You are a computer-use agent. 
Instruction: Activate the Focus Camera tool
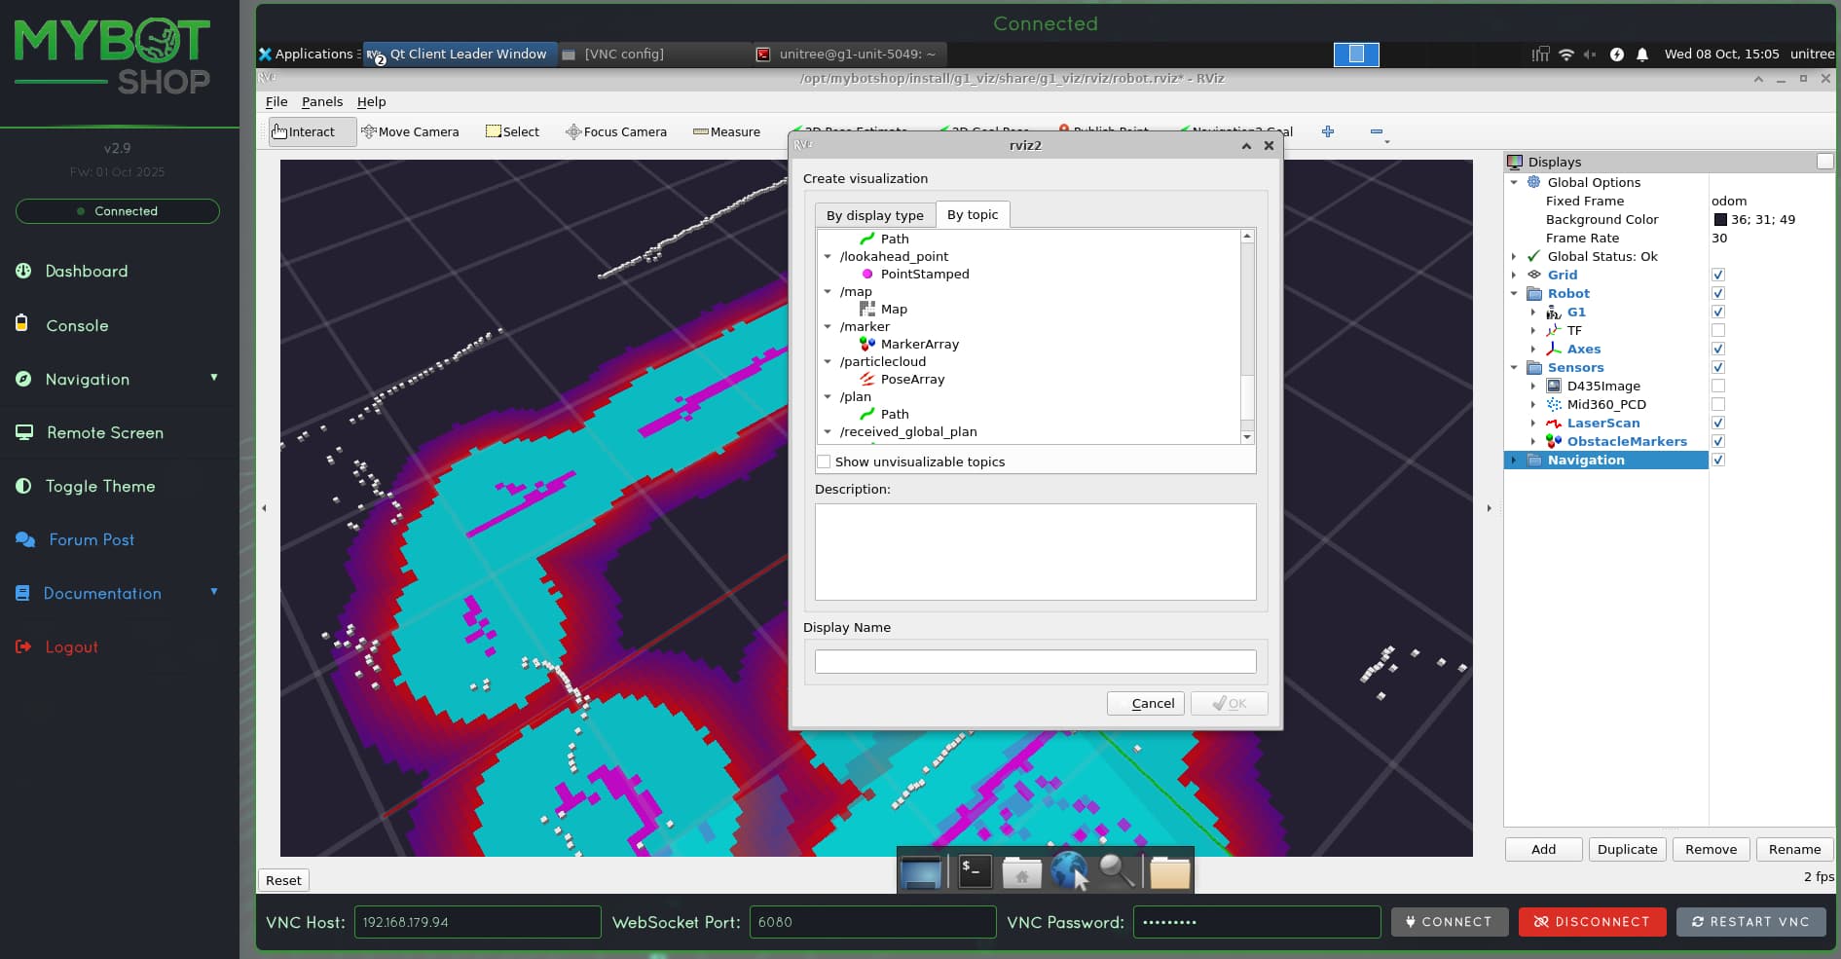click(x=616, y=131)
